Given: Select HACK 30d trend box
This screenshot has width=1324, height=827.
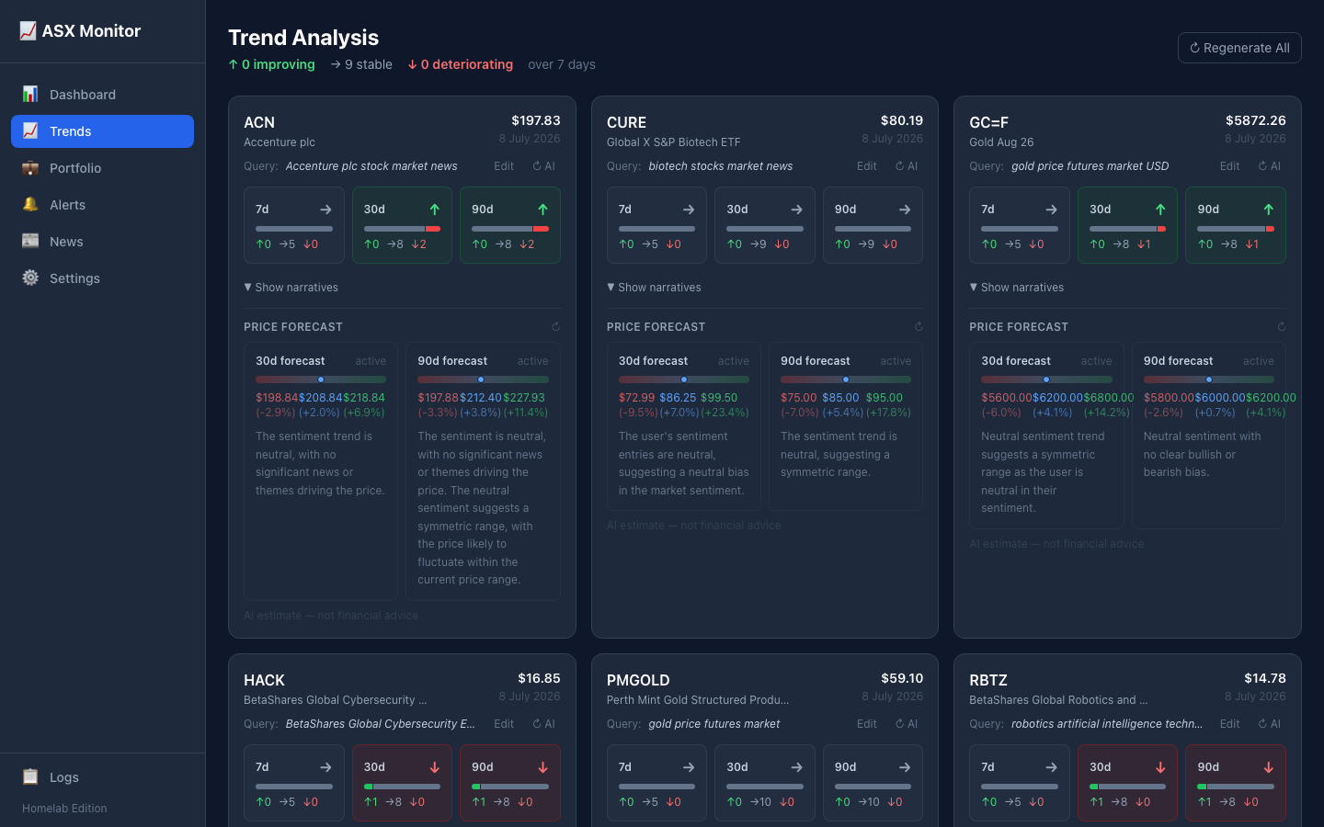Looking at the screenshot, I should [x=402, y=783].
